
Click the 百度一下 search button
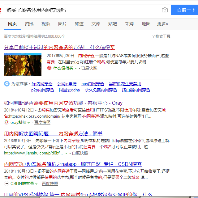coord(185,10)
